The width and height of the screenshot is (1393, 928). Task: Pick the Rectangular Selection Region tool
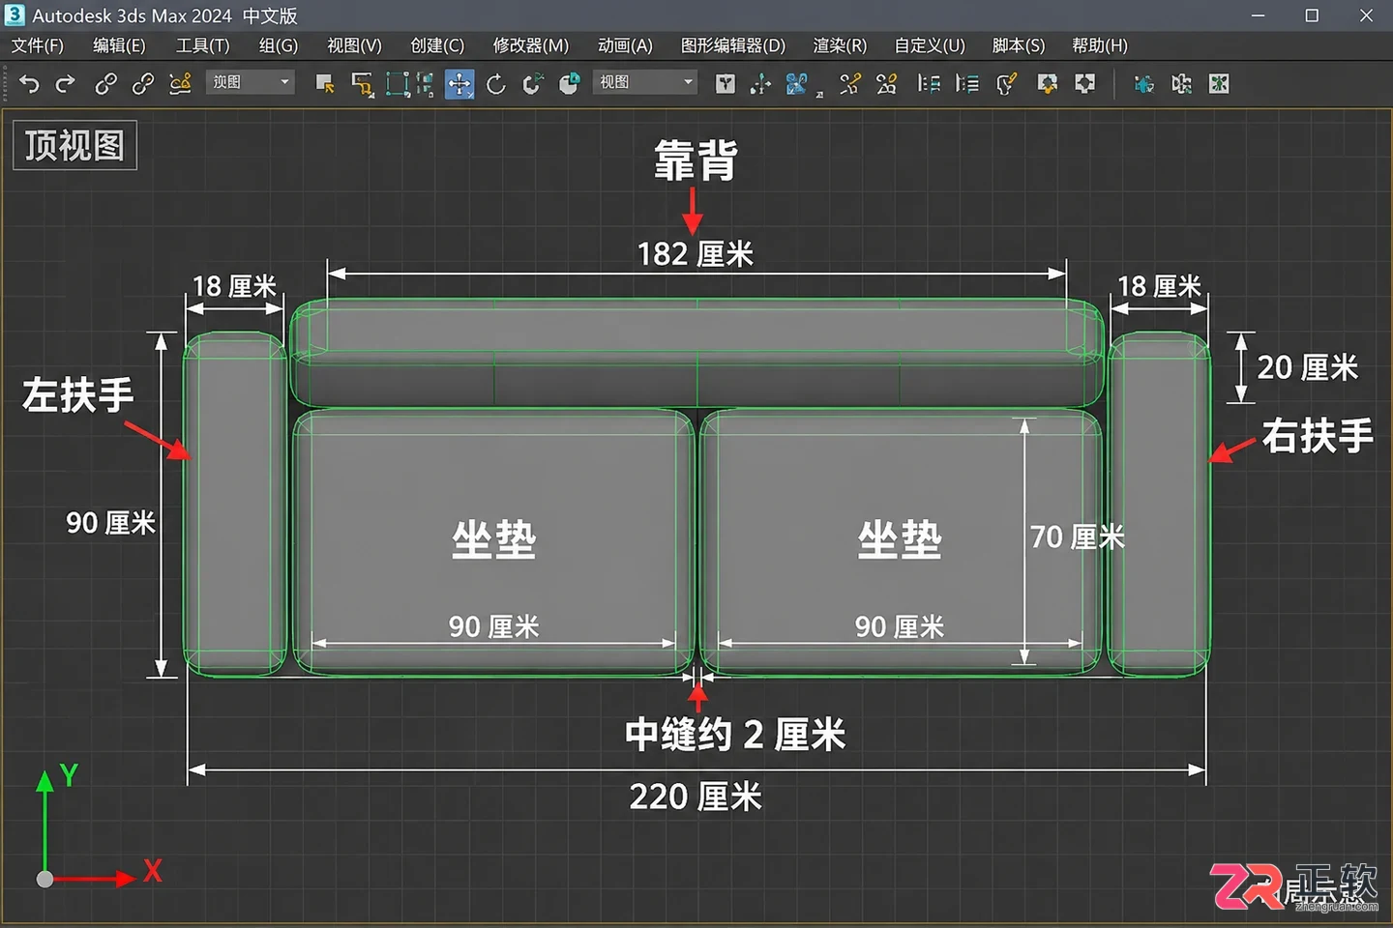[x=397, y=84]
